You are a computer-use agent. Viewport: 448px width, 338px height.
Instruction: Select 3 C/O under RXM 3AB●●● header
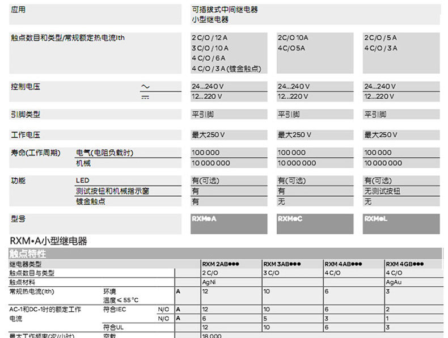271,273
